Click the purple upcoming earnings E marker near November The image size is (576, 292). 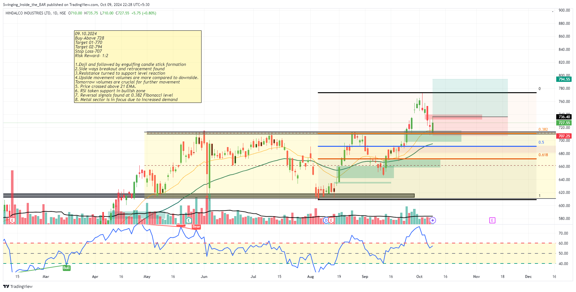tap(492, 220)
